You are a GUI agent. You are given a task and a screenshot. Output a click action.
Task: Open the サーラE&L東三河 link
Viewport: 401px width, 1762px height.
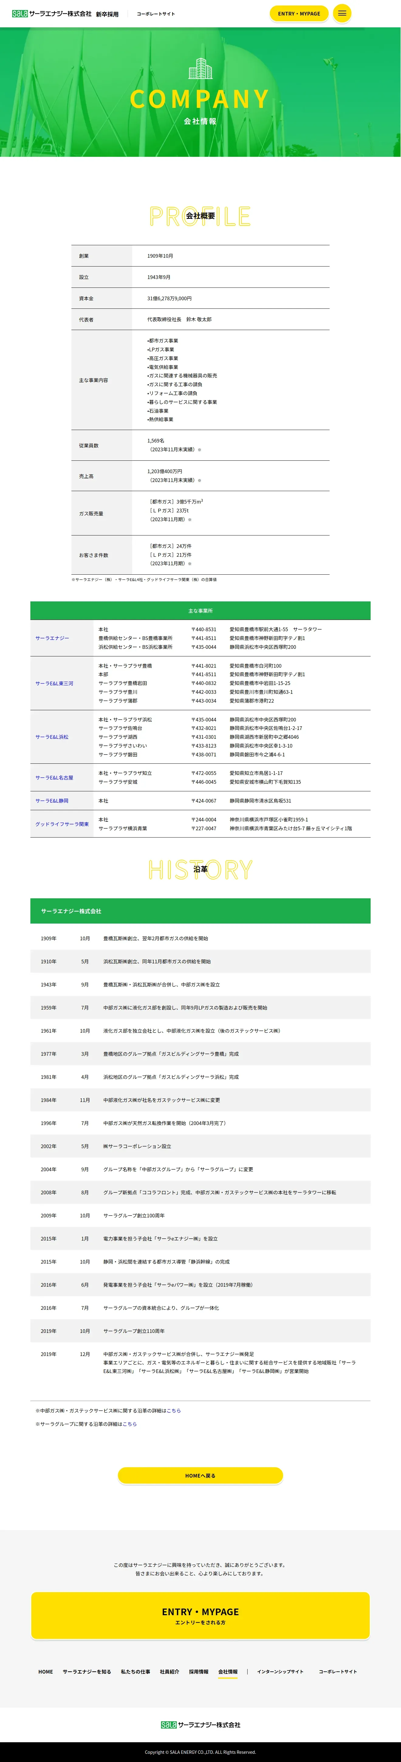pyautogui.click(x=54, y=683)
